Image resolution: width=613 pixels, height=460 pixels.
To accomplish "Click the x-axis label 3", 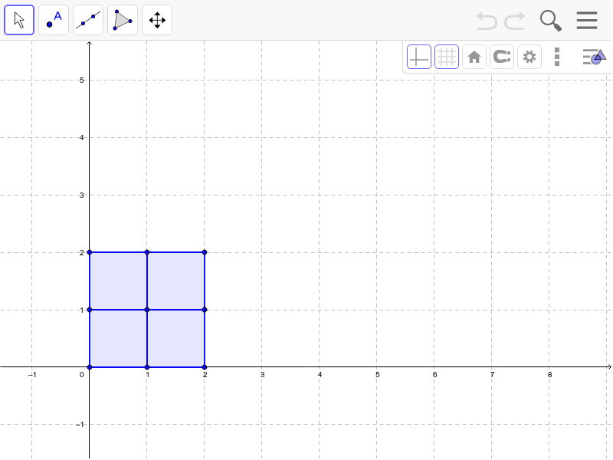I will click(x=262, y=375).
